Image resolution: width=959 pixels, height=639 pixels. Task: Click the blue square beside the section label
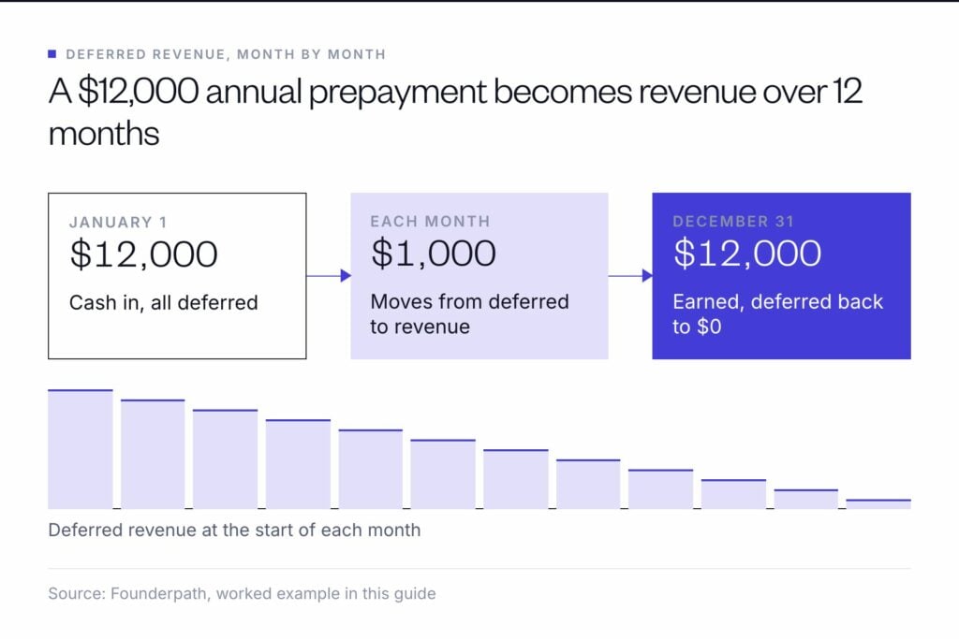click(52, 54)
